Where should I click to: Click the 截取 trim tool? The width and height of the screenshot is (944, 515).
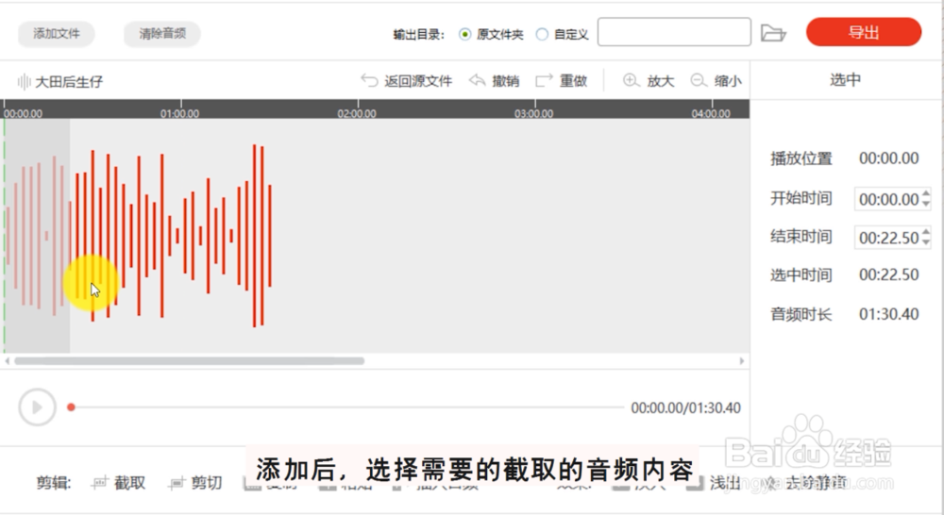pos(119,483)
